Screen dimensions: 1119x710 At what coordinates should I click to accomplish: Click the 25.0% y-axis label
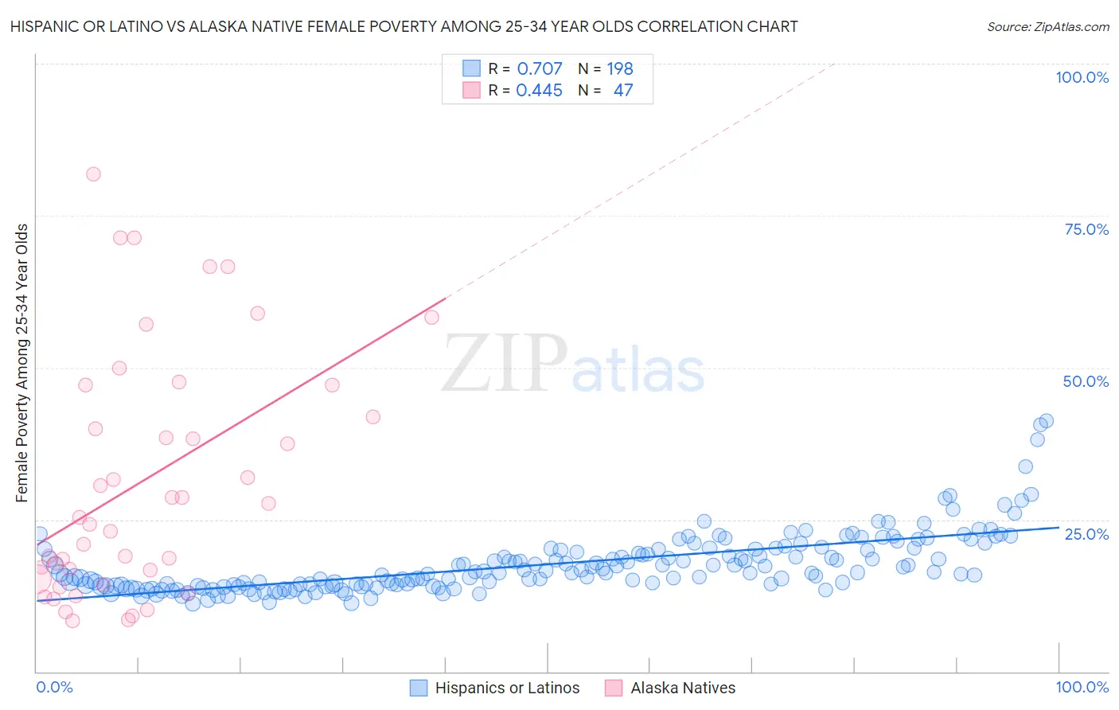pos(1086,533)
